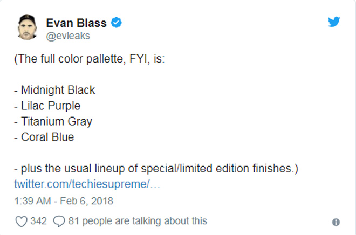Screen dimensions: 356x235
Task: Click the Twitter bird logo
Action: tap(334, 22)
